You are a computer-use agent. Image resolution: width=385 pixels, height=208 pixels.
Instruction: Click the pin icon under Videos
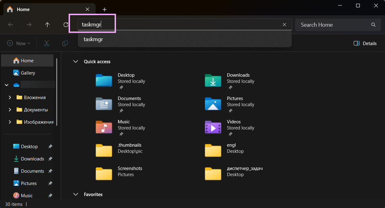[230, 134]
